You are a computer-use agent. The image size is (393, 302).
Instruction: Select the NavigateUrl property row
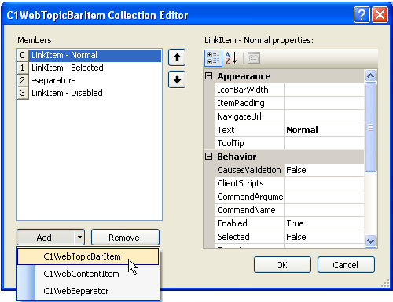coord(289,116)
